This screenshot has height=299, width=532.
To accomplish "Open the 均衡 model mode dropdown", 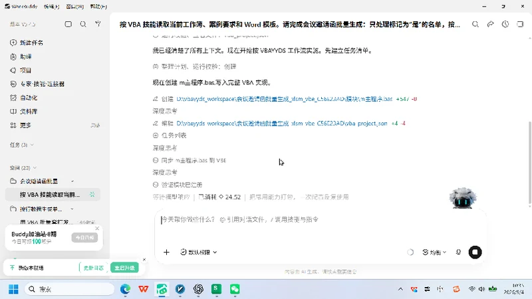I will pyautogui.click(x=434, y=252).
